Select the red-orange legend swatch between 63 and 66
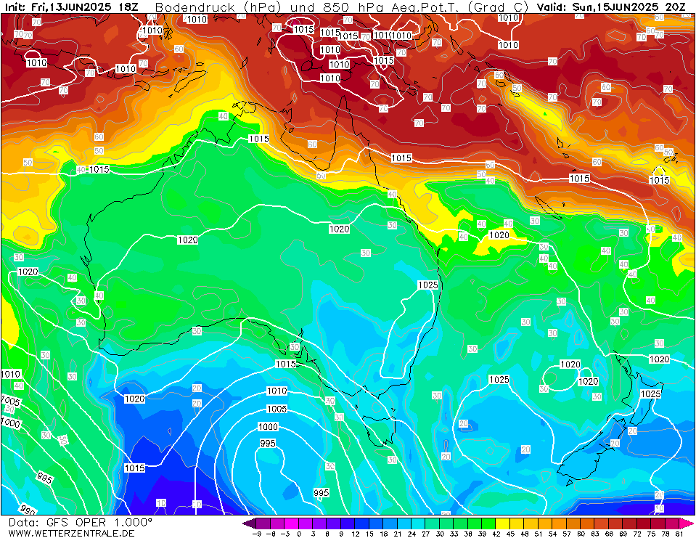696x538 pixels. pos(602,523)
